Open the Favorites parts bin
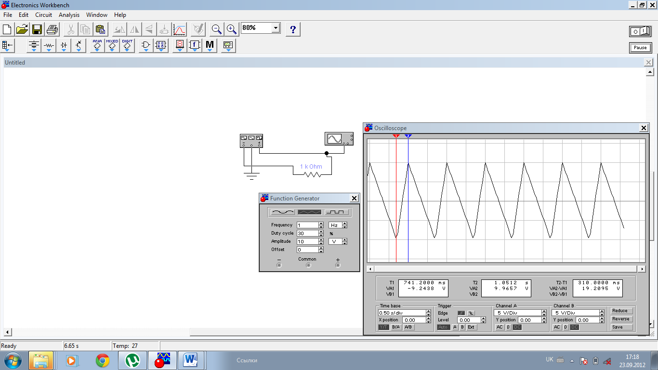Image resolution: width=658 pixels, height=370 pixels. coord(8,46)
